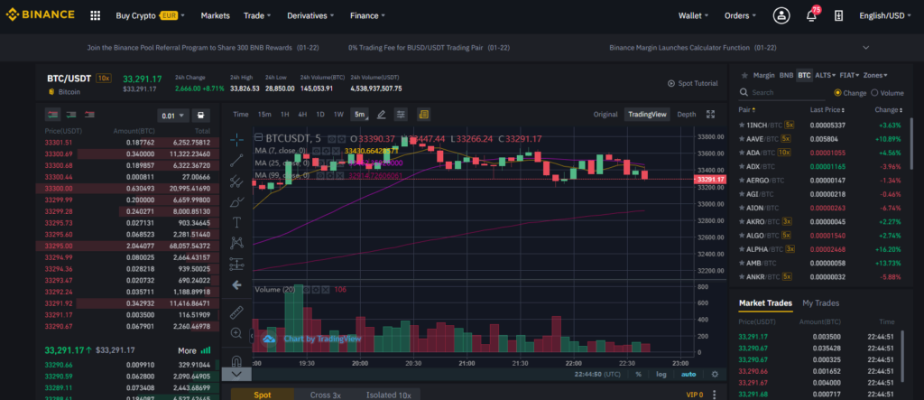The height and width of the screenshot is (400, 924).
Task: Select 4H chart interval
Action: [x=302, y=115]
